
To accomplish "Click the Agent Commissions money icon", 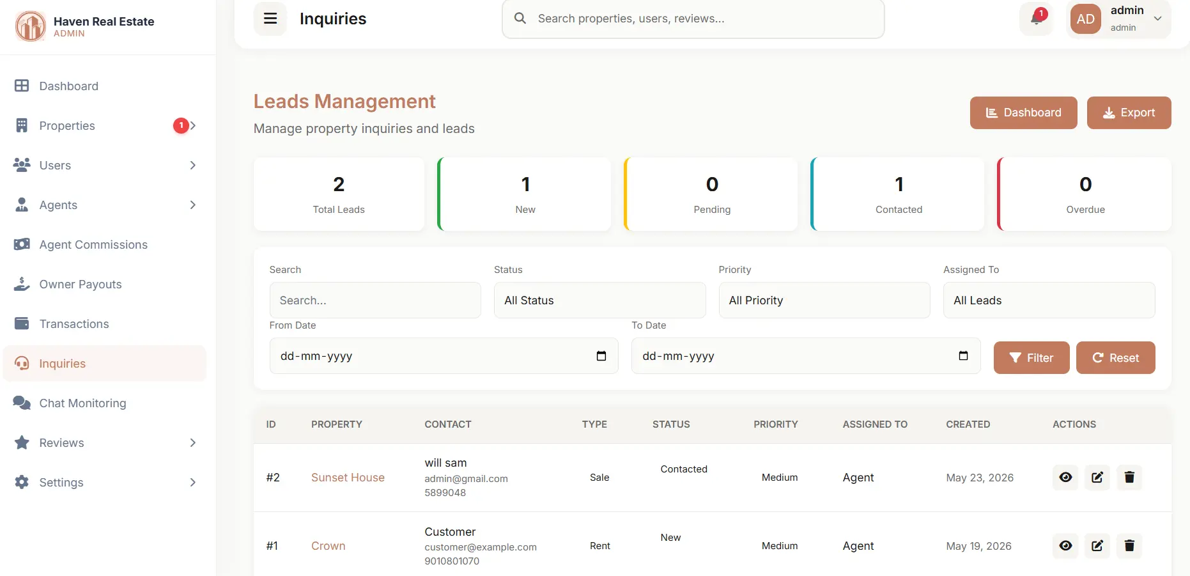I will (x=22, y=244).
